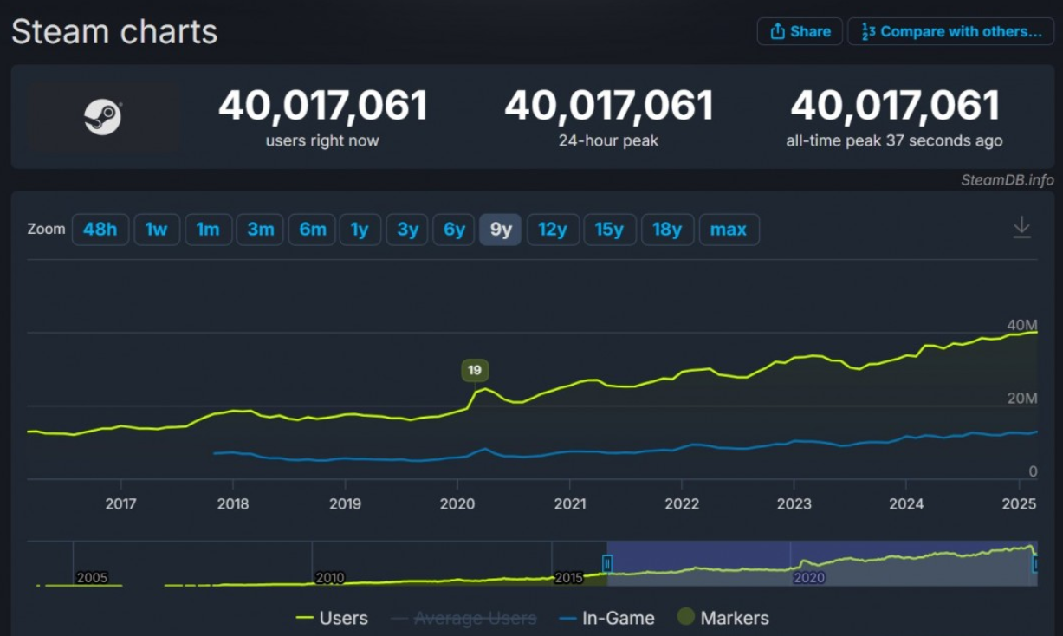Set zoom range to 18y
This screenshot has width=1063, height=636.
click(x=667, y=230)
